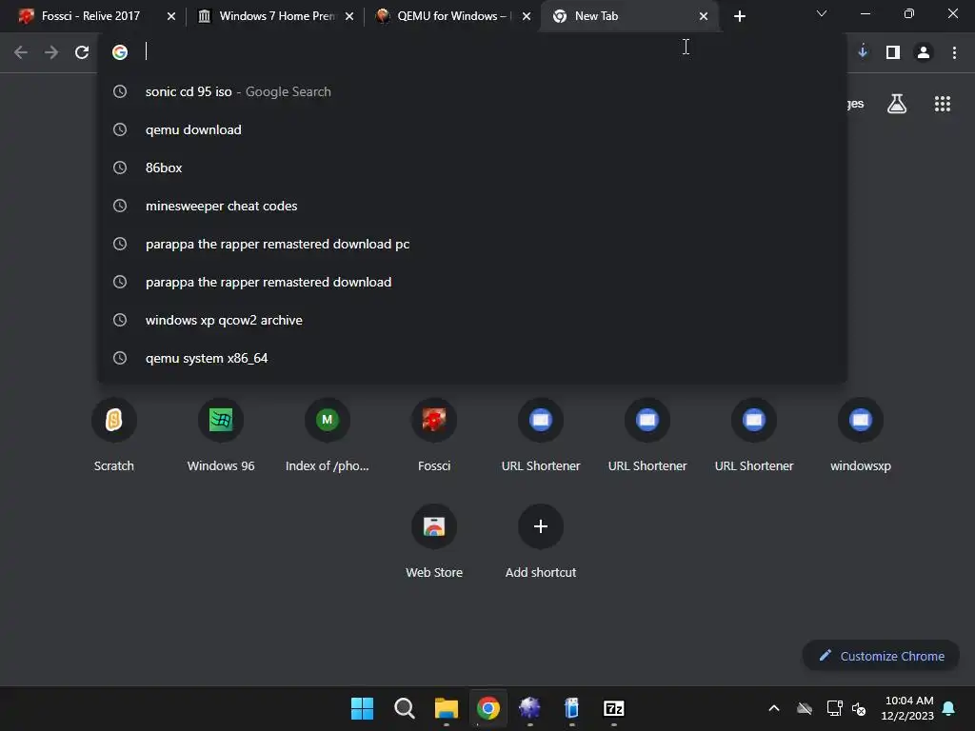Select 'parappa the rapper remastered download pc'
The width and height of the screenshot is (975, 731).
(472, 245)
